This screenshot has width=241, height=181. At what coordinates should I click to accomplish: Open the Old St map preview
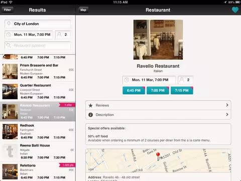coord(158,160)
